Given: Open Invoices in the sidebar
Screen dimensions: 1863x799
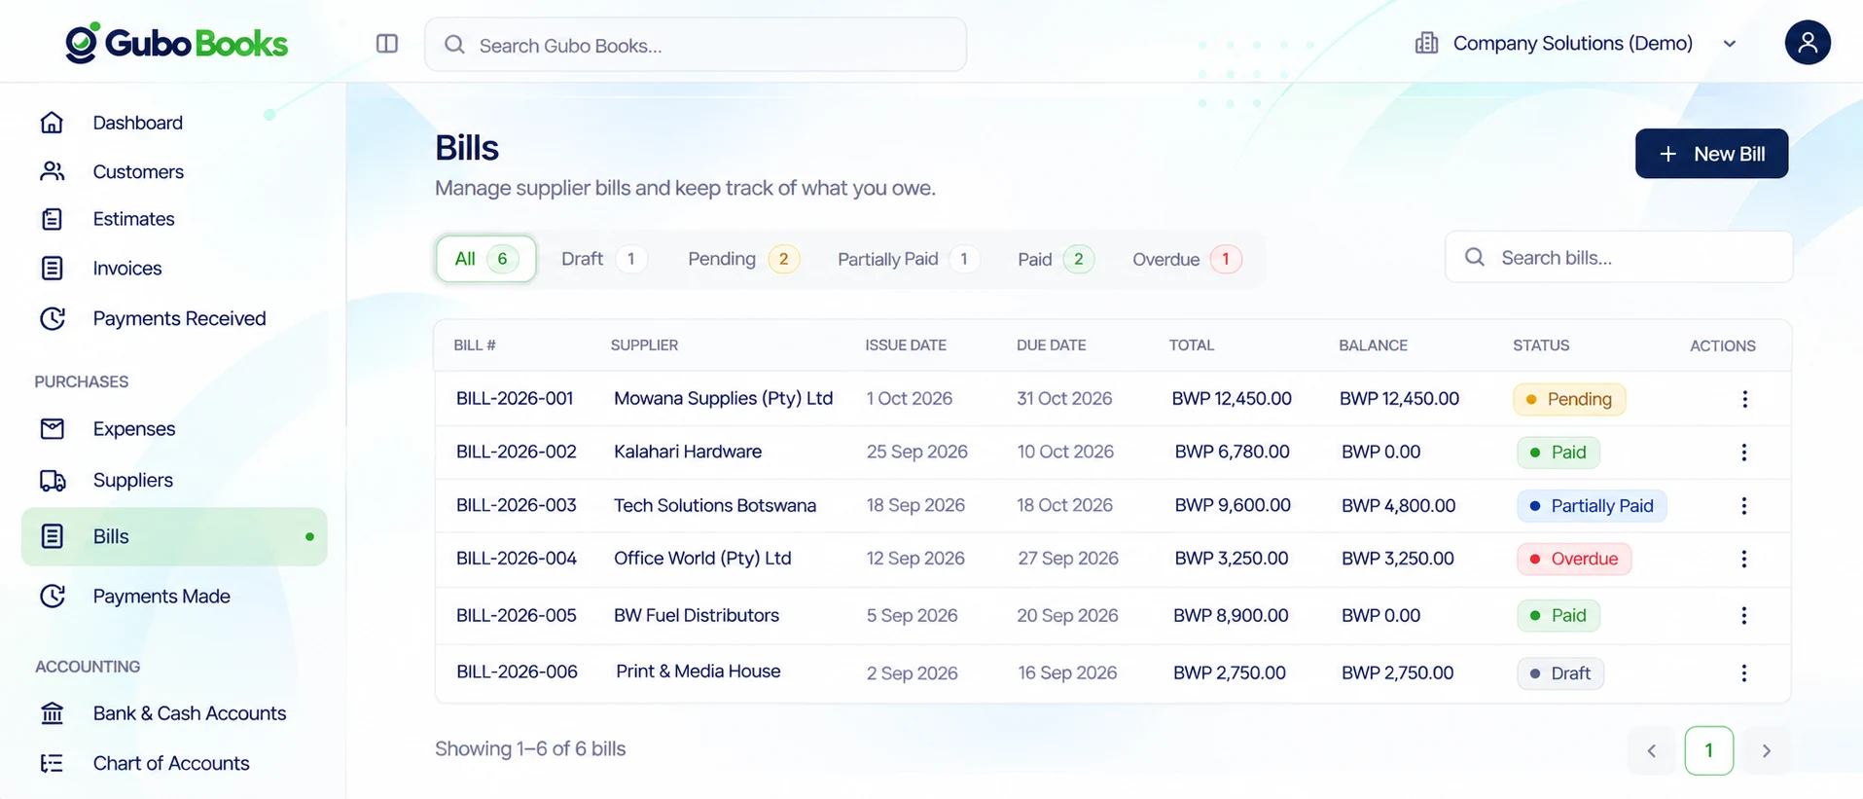Looking at the screenshot, I should point(127,268).
